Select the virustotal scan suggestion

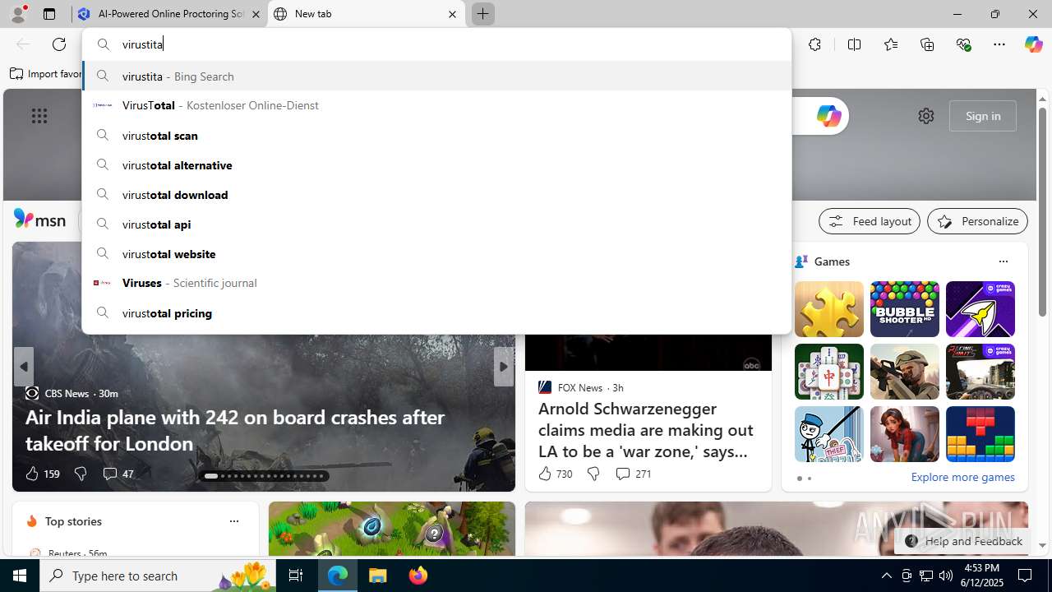tap(436, 135)
